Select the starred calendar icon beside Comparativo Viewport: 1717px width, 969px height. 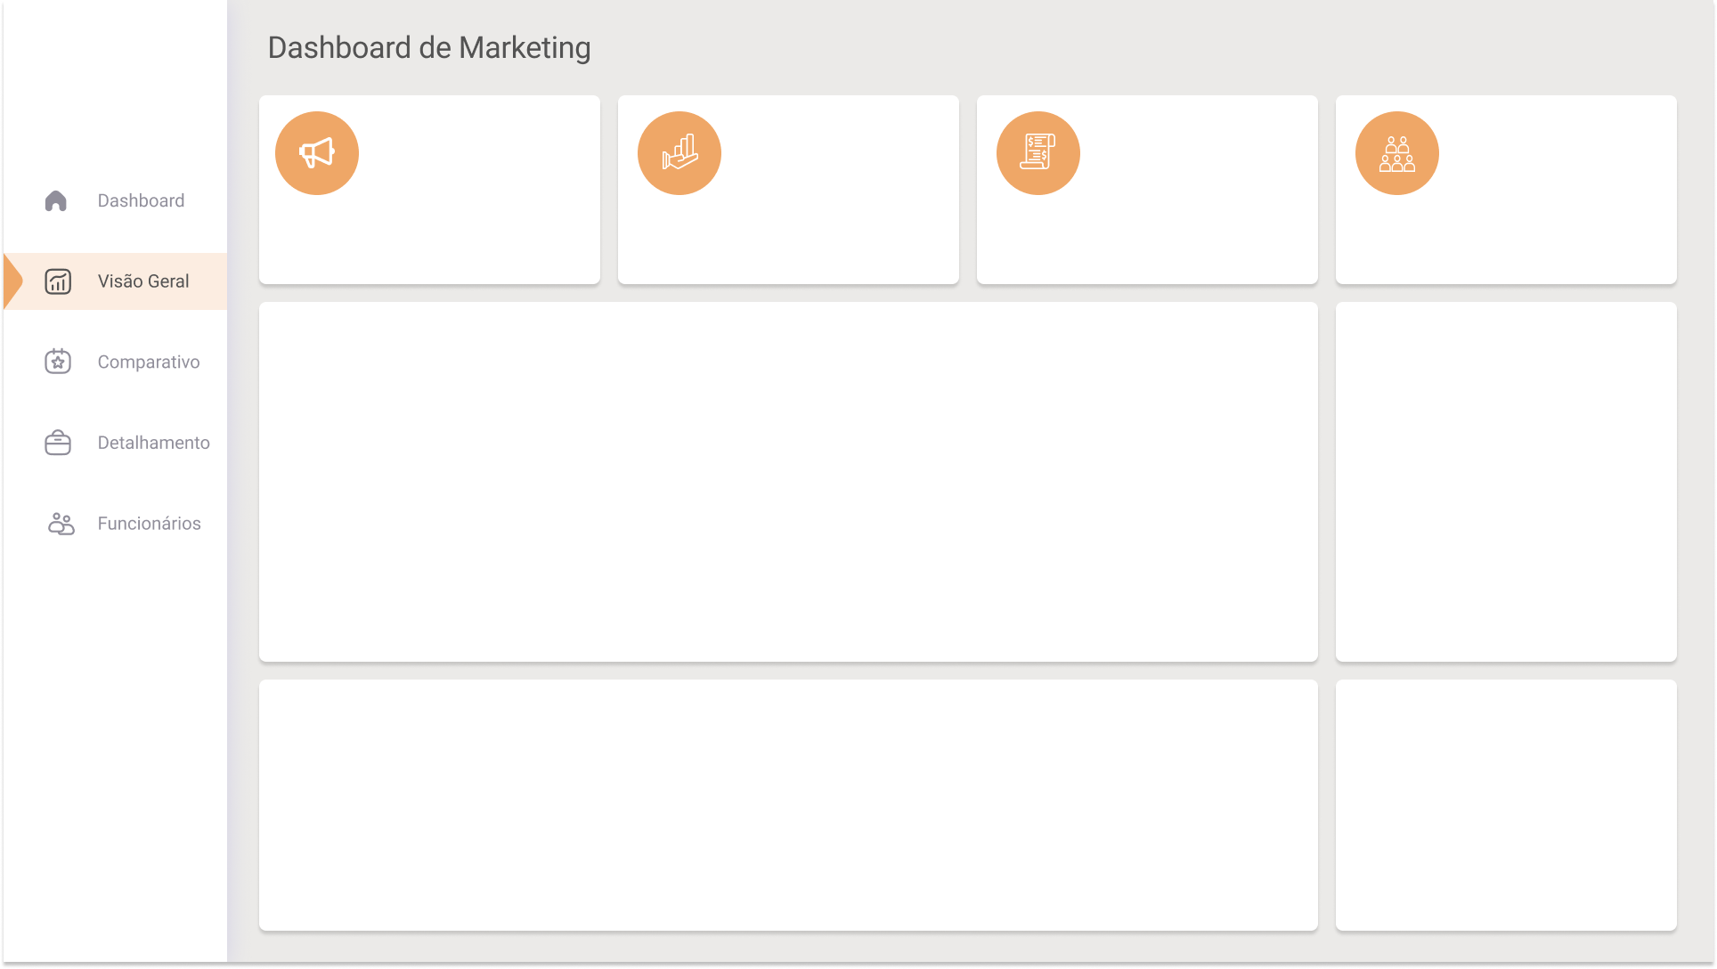pyautogui.click(x=57, y=362)
